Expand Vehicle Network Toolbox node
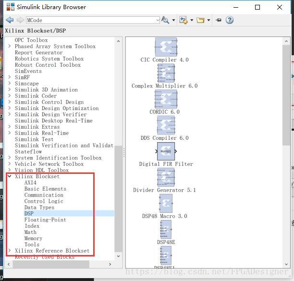 10,164
